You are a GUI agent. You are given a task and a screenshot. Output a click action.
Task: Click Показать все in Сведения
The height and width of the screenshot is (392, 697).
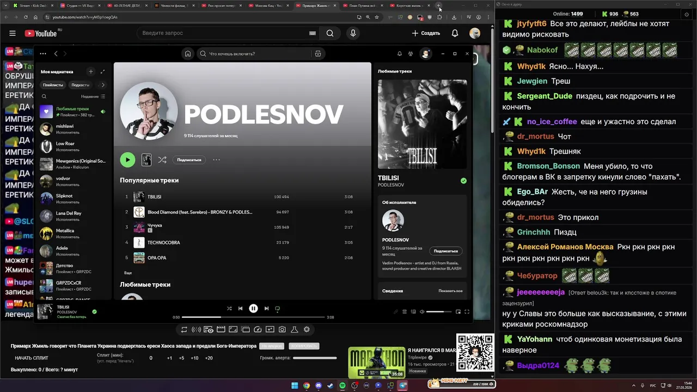(450, 291)
